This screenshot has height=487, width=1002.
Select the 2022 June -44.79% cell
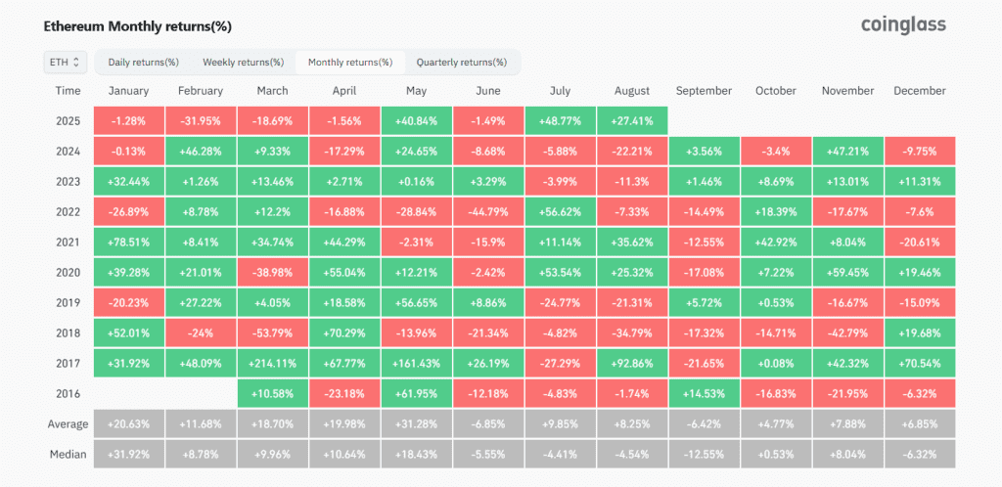pos(488,211)
